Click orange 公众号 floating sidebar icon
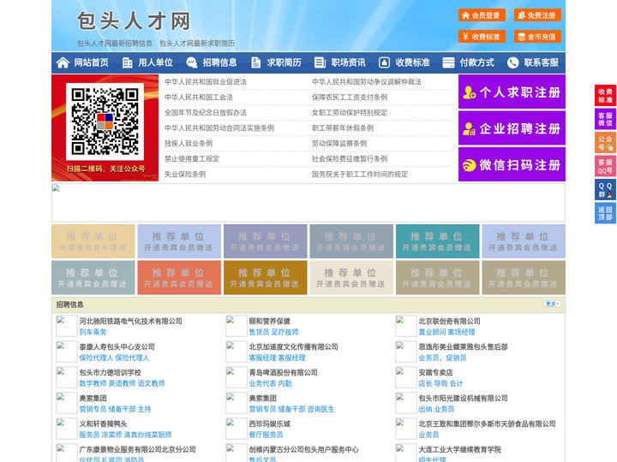The height and width of the screenshot is (462, 617). 605,143
